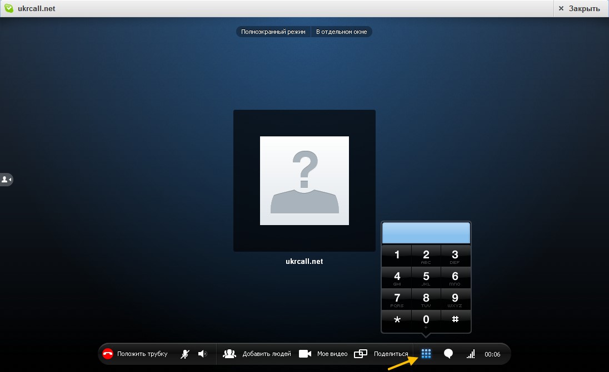Expand the contacts sidebar panel
This screenshot has height=372, width=609.
6,180
